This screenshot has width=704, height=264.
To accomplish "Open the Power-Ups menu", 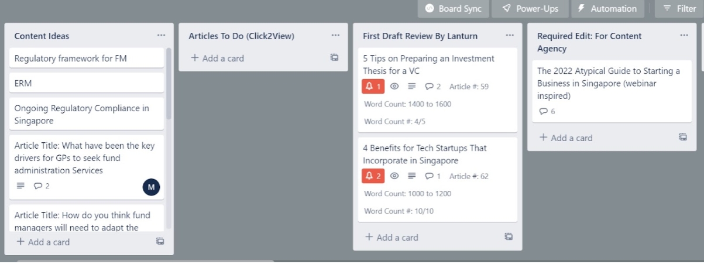I will (530, 8).
